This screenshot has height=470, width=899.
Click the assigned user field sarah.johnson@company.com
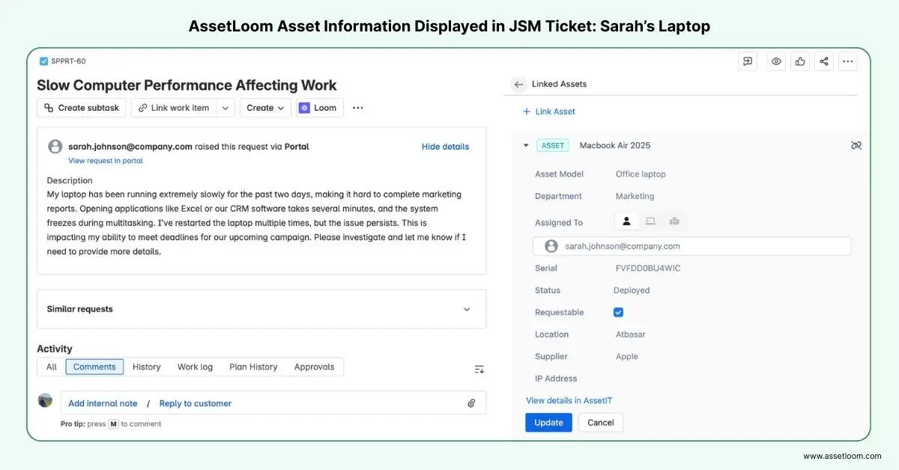point(691,246)
